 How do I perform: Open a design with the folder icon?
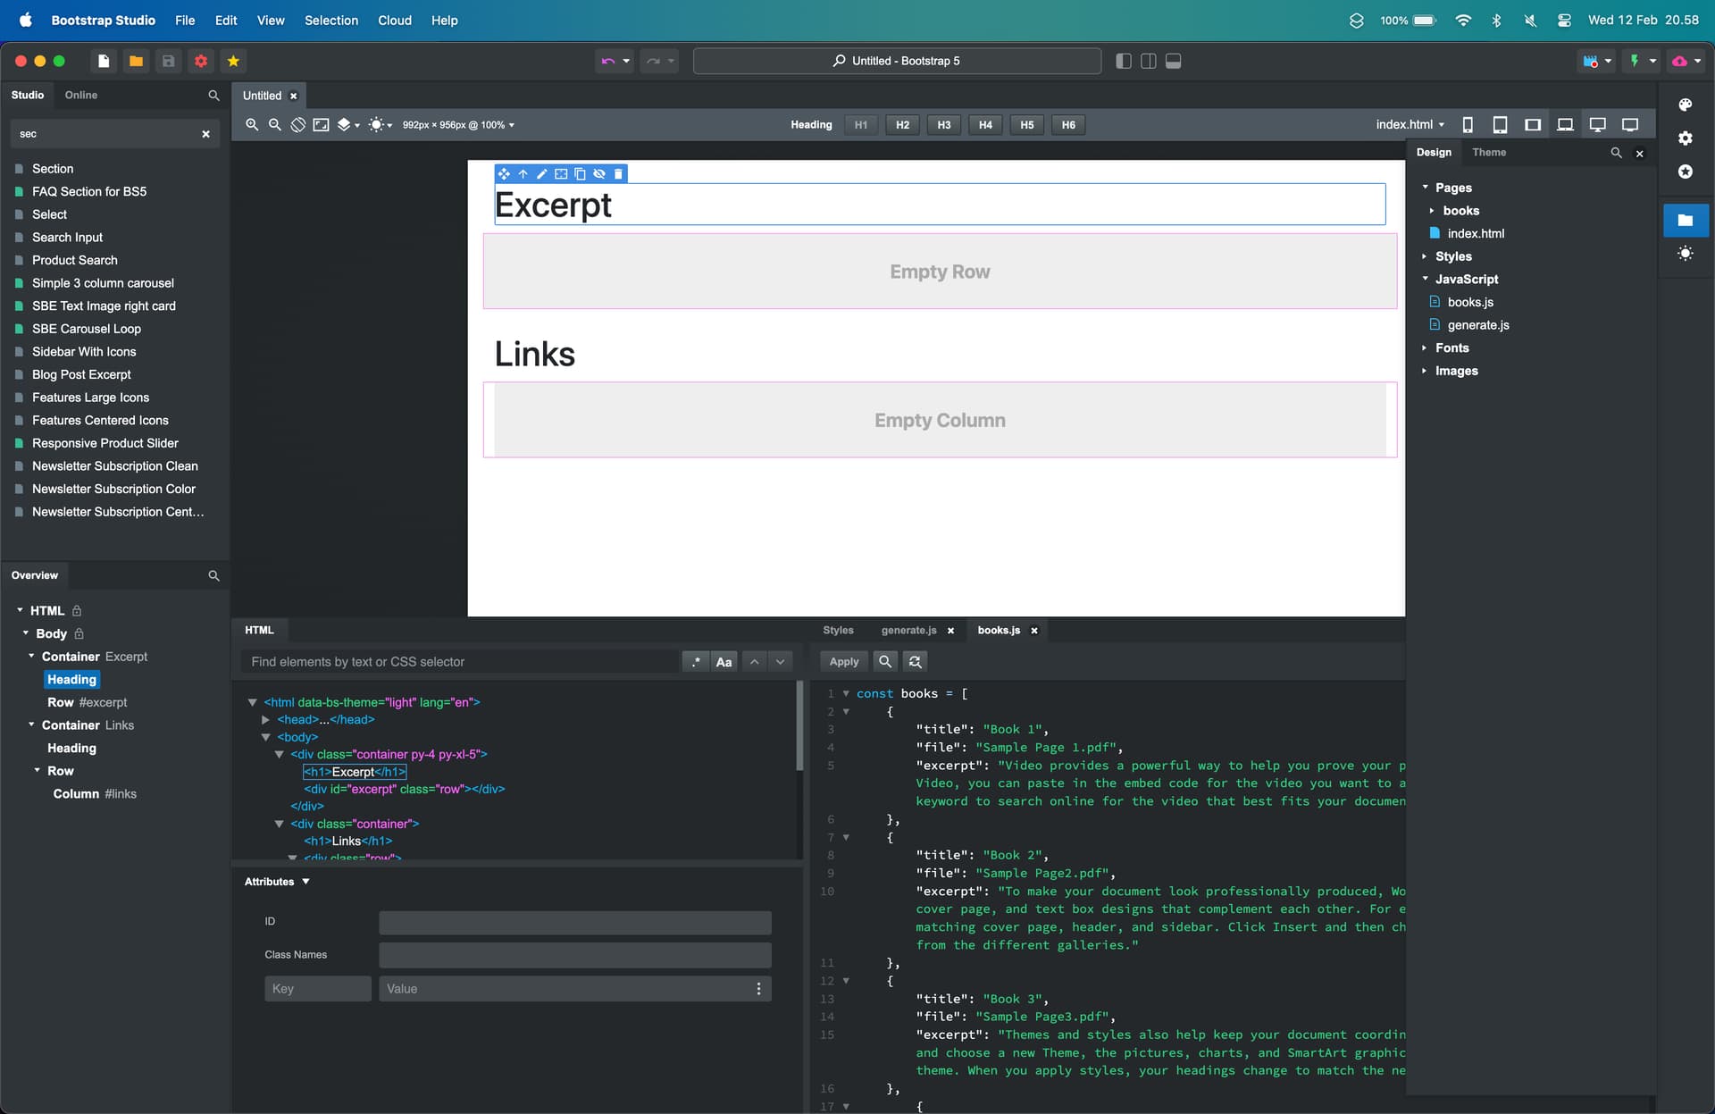click(x=136, y=61)
